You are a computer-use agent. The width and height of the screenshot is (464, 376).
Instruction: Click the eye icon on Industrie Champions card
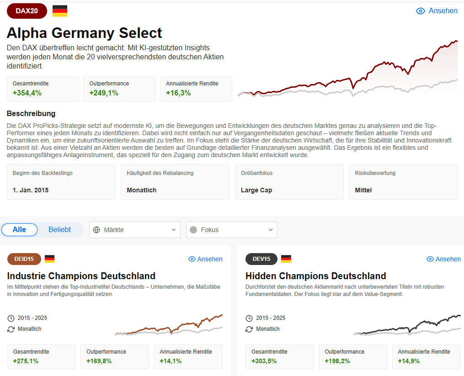tap(192, 259)
